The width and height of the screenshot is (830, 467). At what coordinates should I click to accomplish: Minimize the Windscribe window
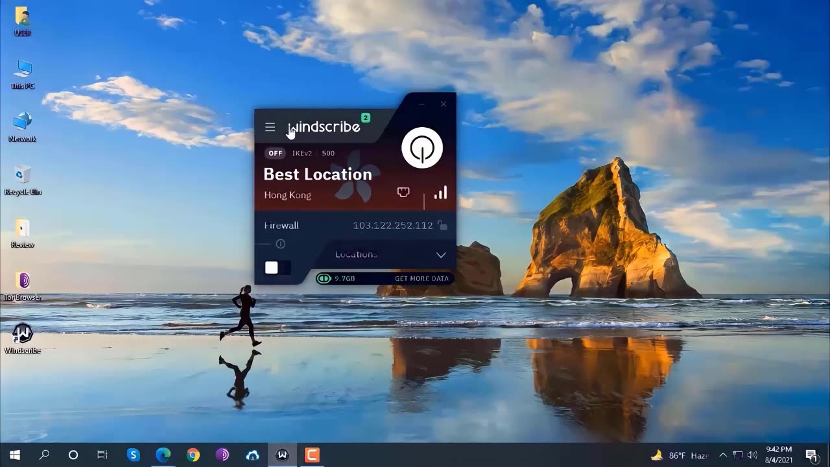(x=421, y=104)
